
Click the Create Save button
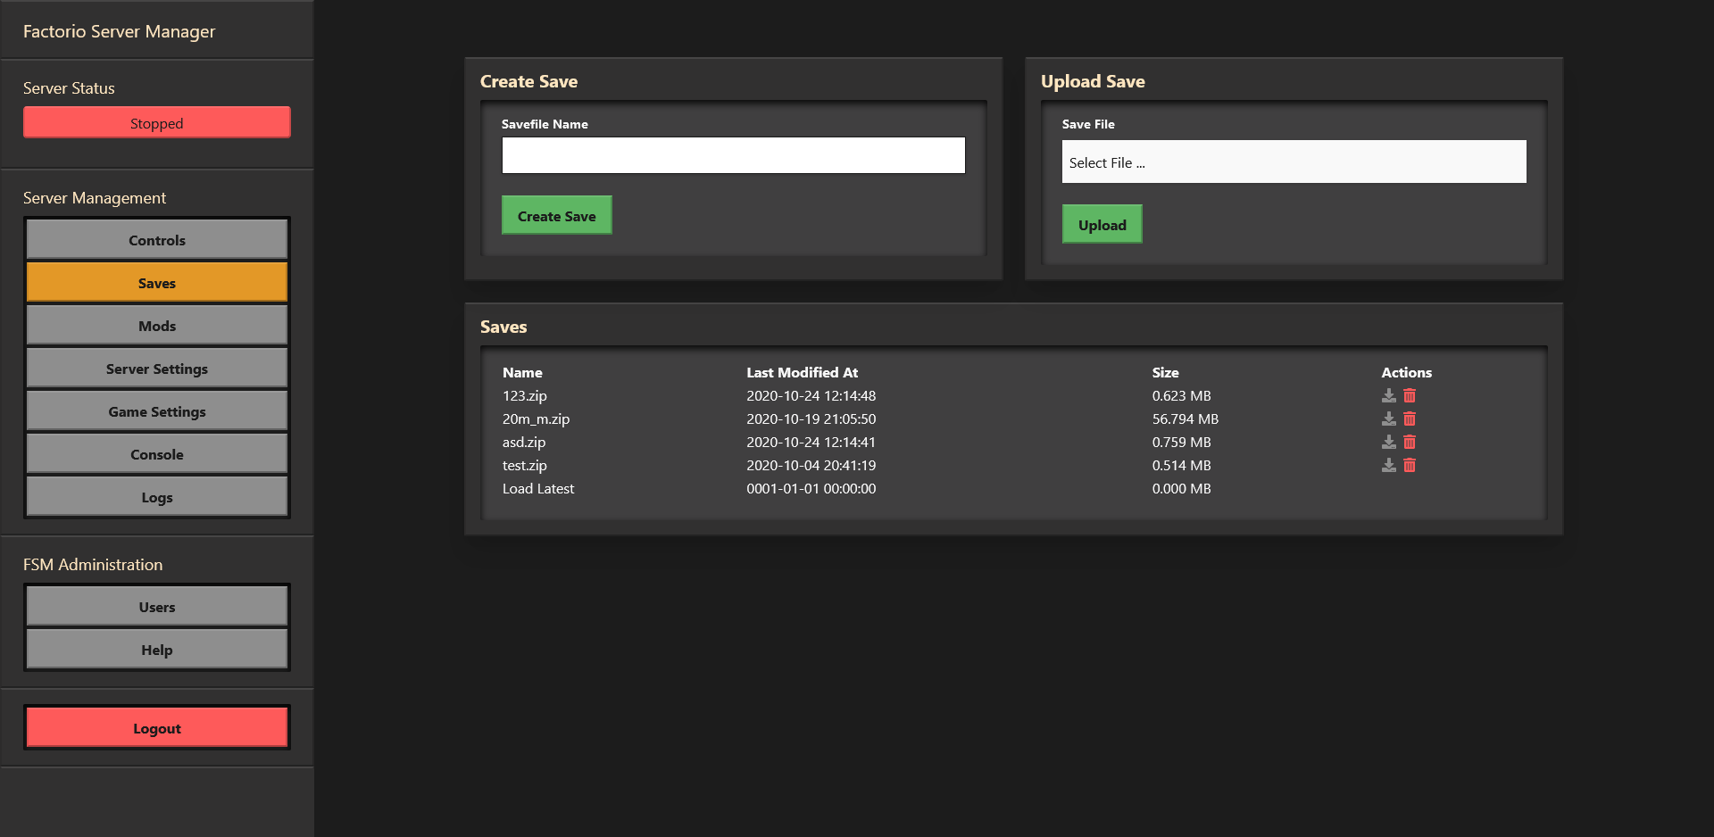[x=557, y=215]
